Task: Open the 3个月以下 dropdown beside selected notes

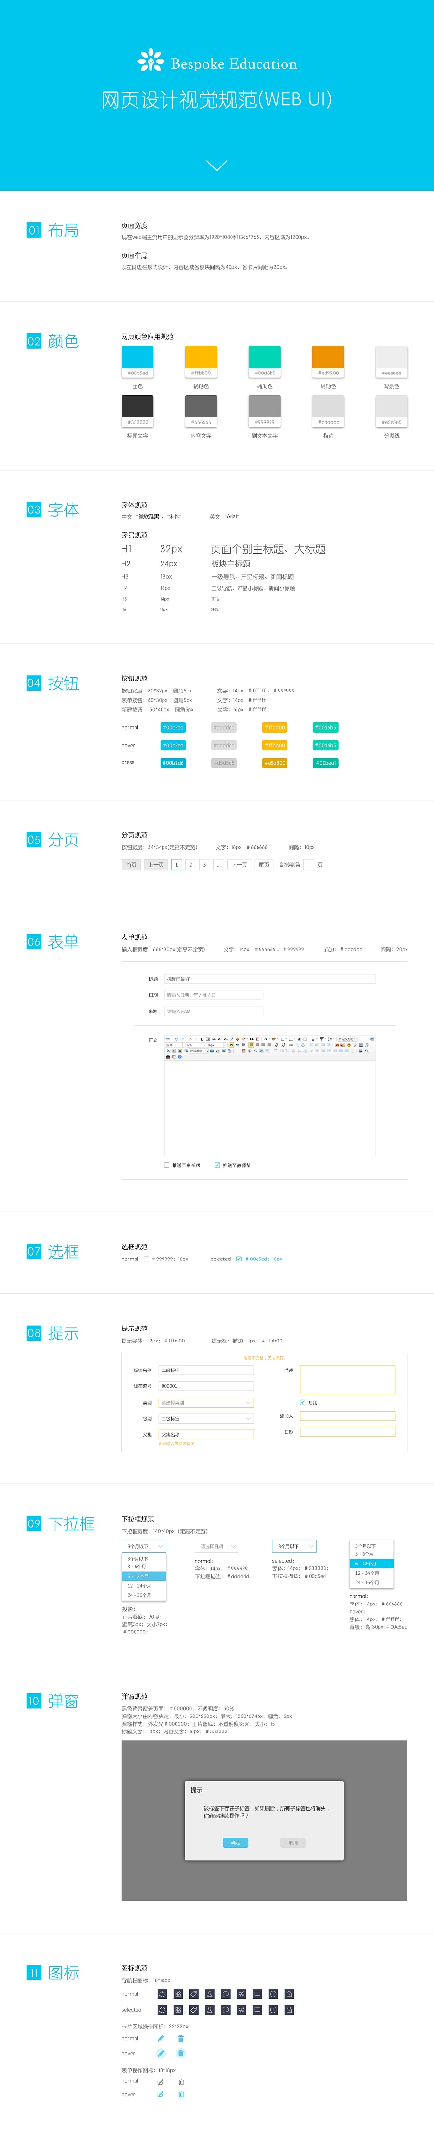Action: coord(294,1546)
